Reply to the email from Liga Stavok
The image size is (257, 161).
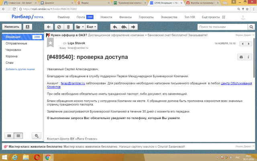point(115,27)
